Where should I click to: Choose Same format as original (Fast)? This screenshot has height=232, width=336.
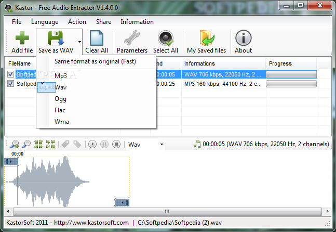[x=96, y=61]
